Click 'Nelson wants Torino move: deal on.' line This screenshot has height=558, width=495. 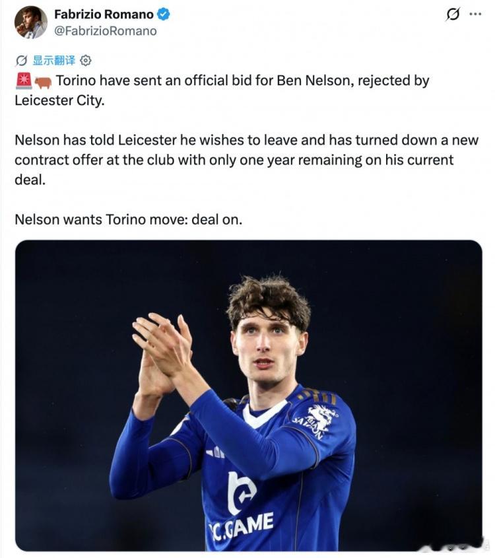pyautogui.click(x=129, y=220)
